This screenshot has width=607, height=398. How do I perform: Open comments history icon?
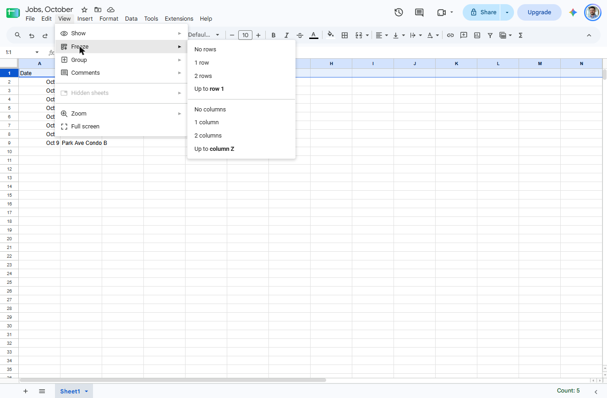419,12
